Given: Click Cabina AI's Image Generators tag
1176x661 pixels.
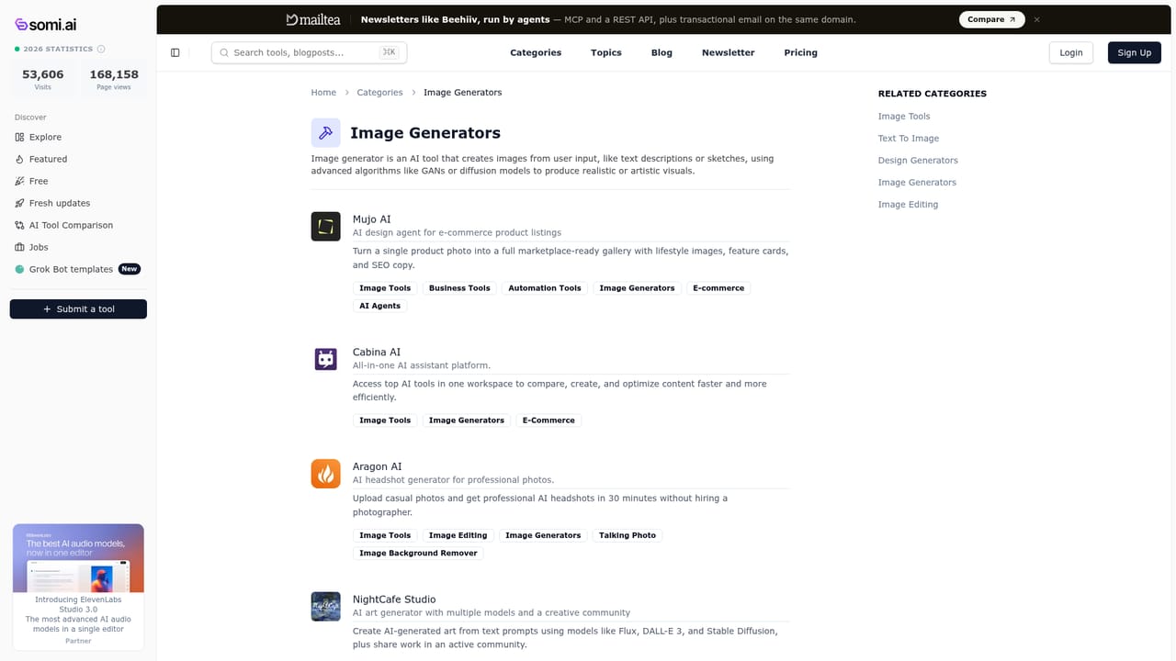Looking at the screenshot, I should coord(467,420).
